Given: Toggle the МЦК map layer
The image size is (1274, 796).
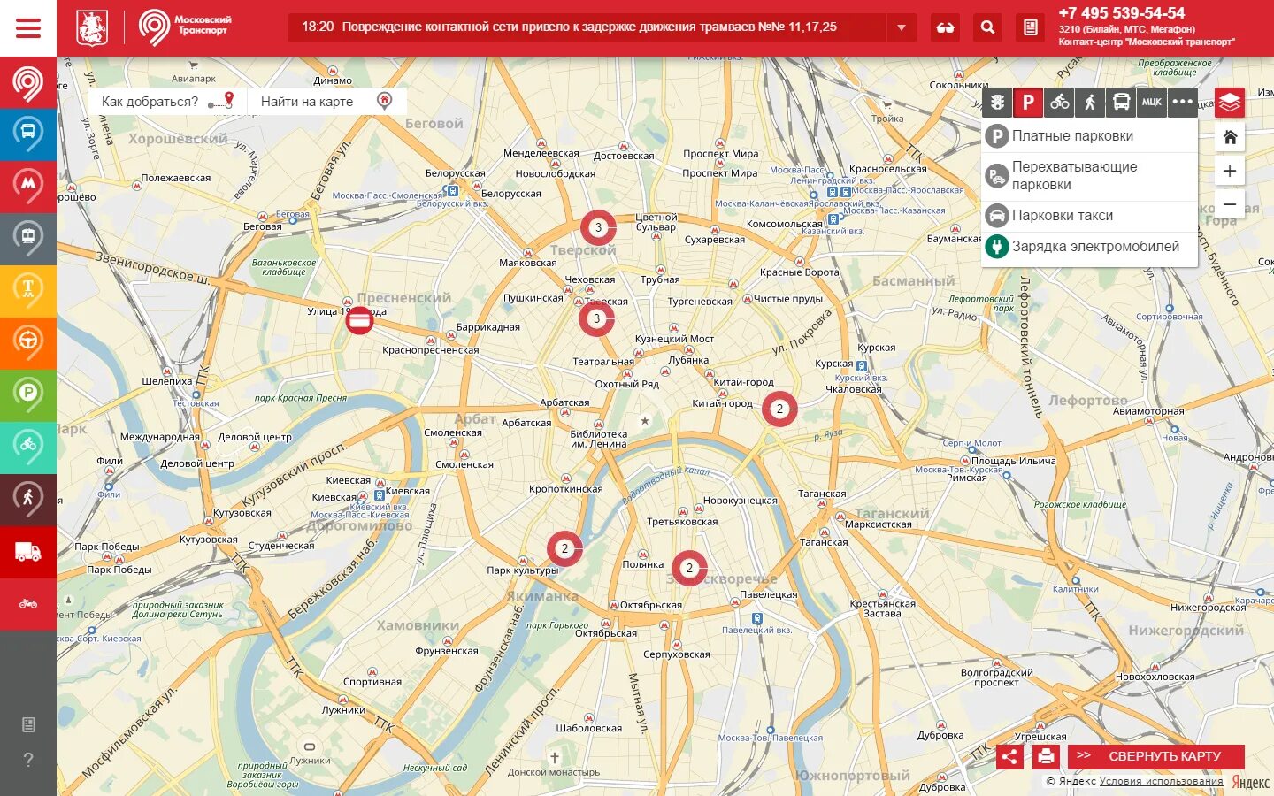Looking at the screenshot, I should coord(1152,103).
